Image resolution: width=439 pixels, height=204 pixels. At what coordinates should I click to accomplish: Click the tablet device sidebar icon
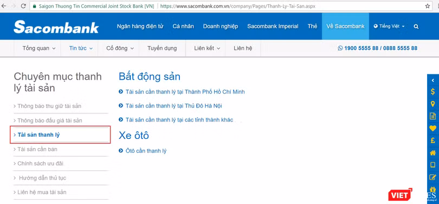coord(433,165)
